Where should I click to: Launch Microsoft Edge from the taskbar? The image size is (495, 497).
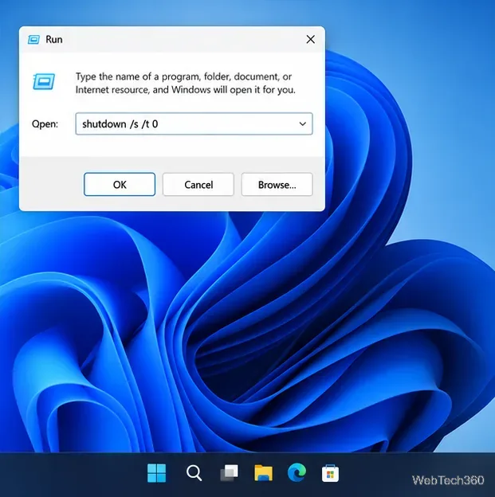coord(297,472)
